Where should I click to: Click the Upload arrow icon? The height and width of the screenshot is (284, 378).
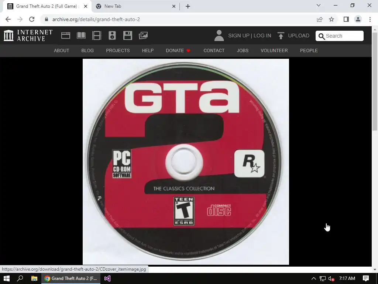click(281, 35)
